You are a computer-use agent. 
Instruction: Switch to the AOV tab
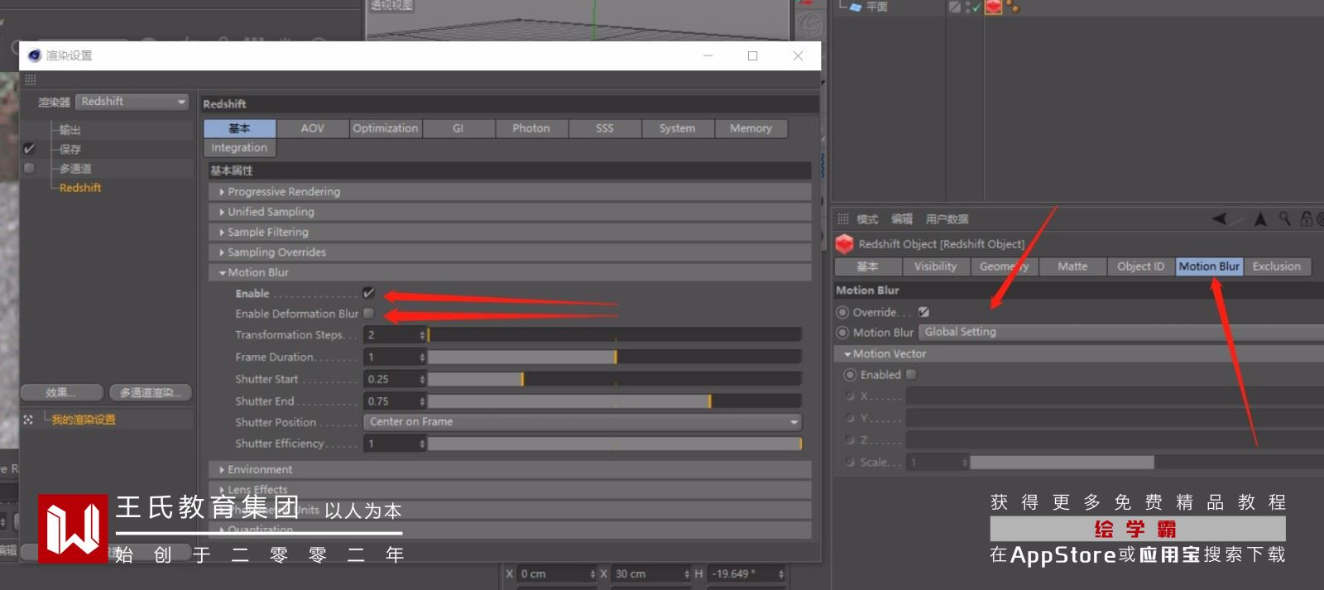tap(312, 128)
